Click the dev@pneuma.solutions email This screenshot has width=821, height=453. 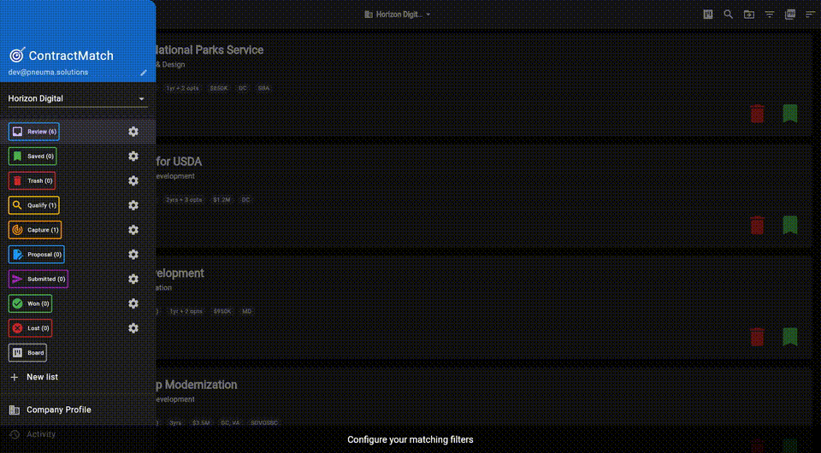click(48, 73)
